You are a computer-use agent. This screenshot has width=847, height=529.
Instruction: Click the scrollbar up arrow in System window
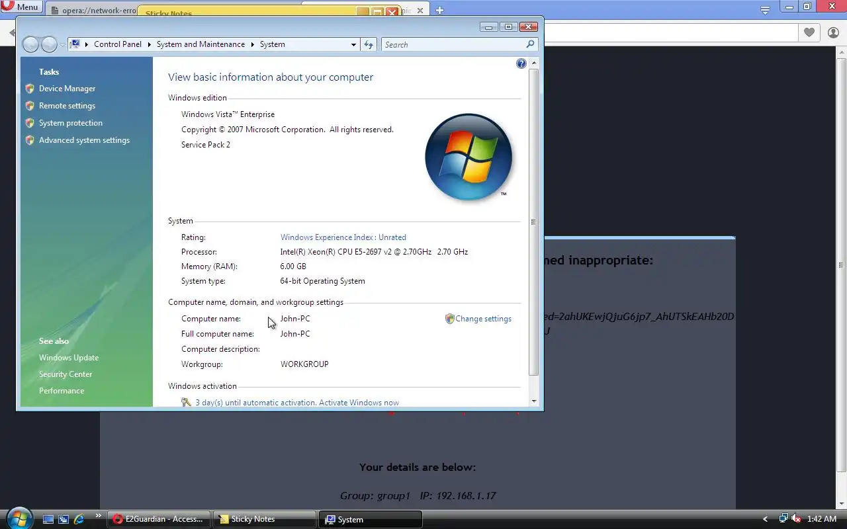(534, 63)
